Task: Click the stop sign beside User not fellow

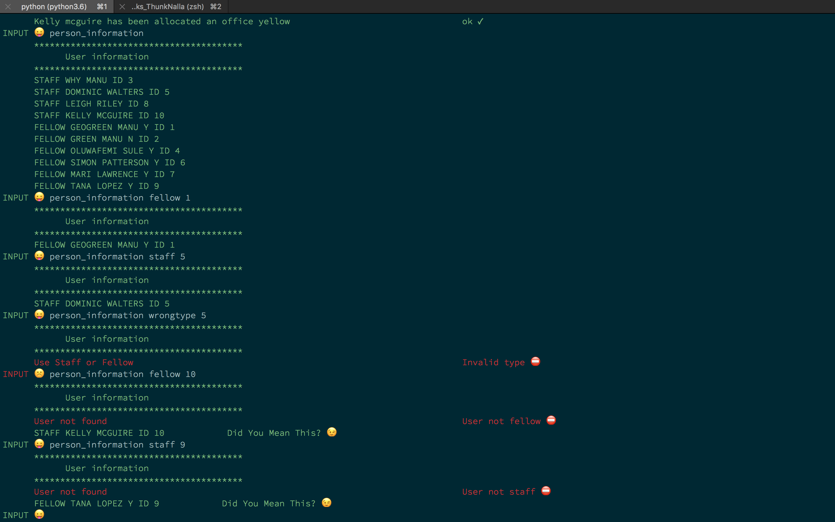Action: pyautogui.click(x=551, y=420)
